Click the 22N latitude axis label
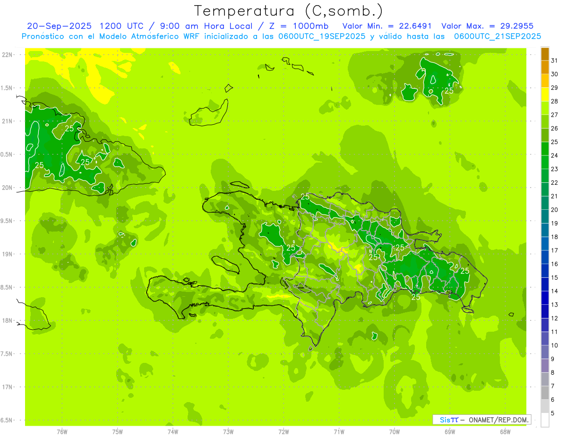 point(8,55)
